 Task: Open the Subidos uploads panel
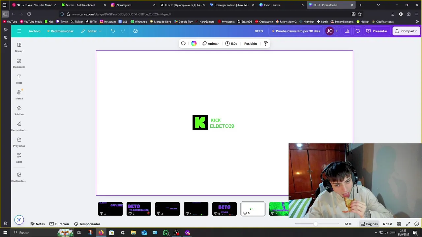pos(19,111)
